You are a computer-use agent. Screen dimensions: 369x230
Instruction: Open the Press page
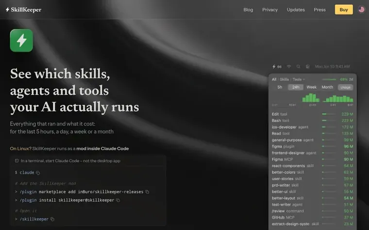click(x=319, y=10)
